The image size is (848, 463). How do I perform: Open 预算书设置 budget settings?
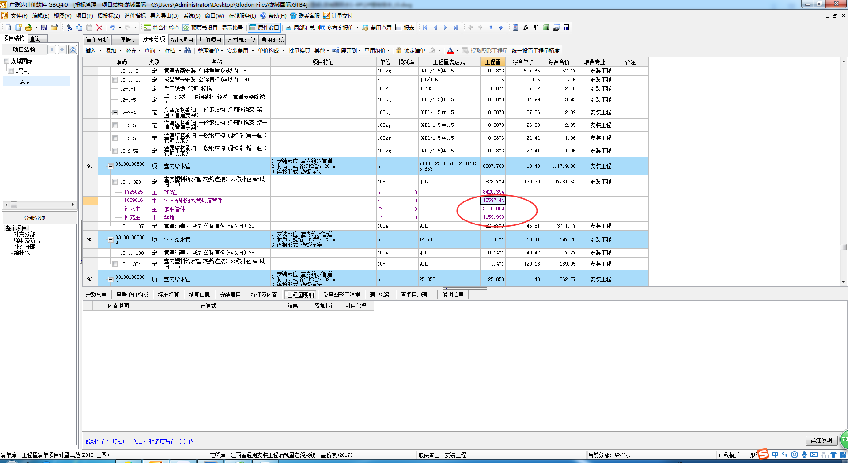[x=201, y=27]
